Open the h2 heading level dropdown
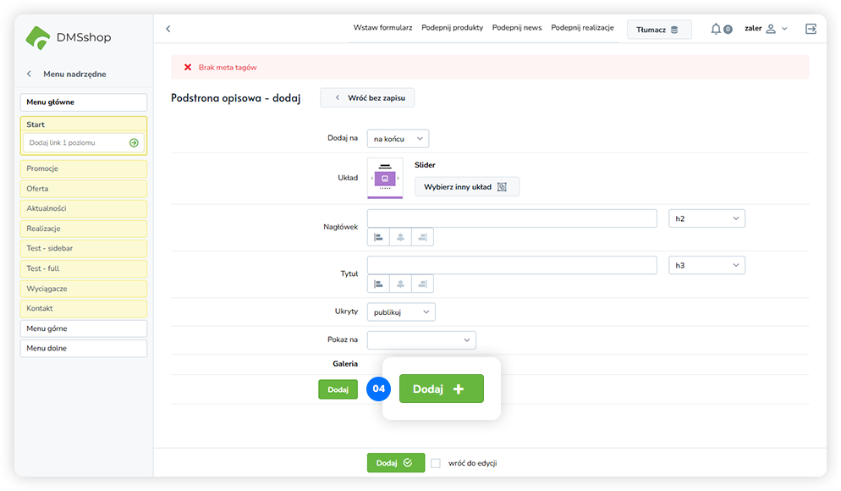 coord(706,218)
